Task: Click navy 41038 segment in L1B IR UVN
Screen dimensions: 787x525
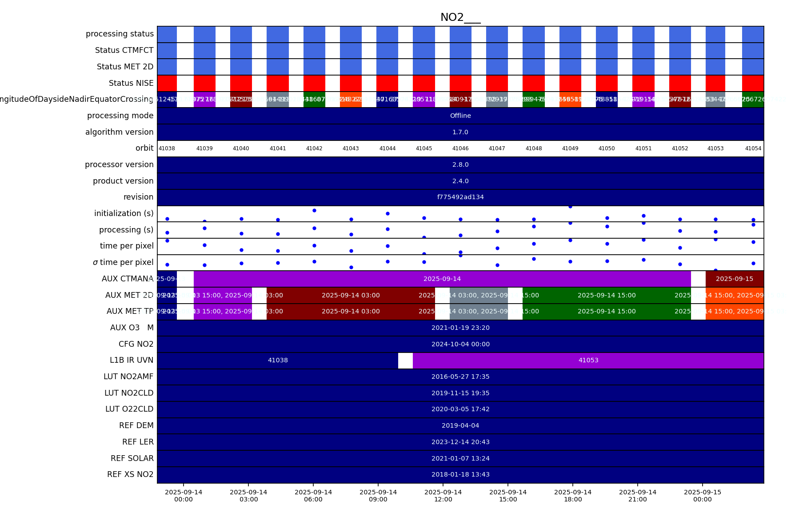Action: click(x=278, y=360)
